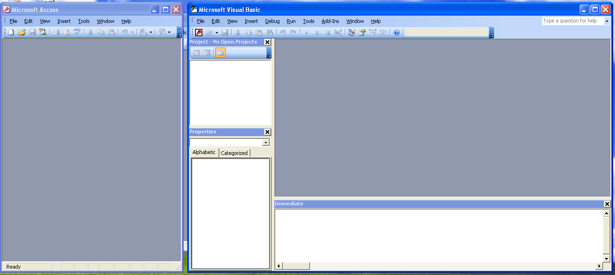Image resolution: width=615 pixels, height=275 pixels.
Task: Click the Cut scissors icon in Access toolbar
Action: click(90, 32)
